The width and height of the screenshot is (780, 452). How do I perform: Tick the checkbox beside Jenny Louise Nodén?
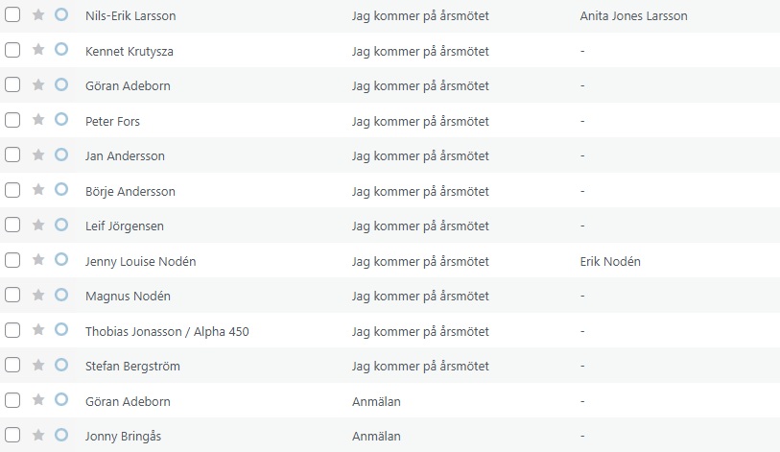point(12,260)
